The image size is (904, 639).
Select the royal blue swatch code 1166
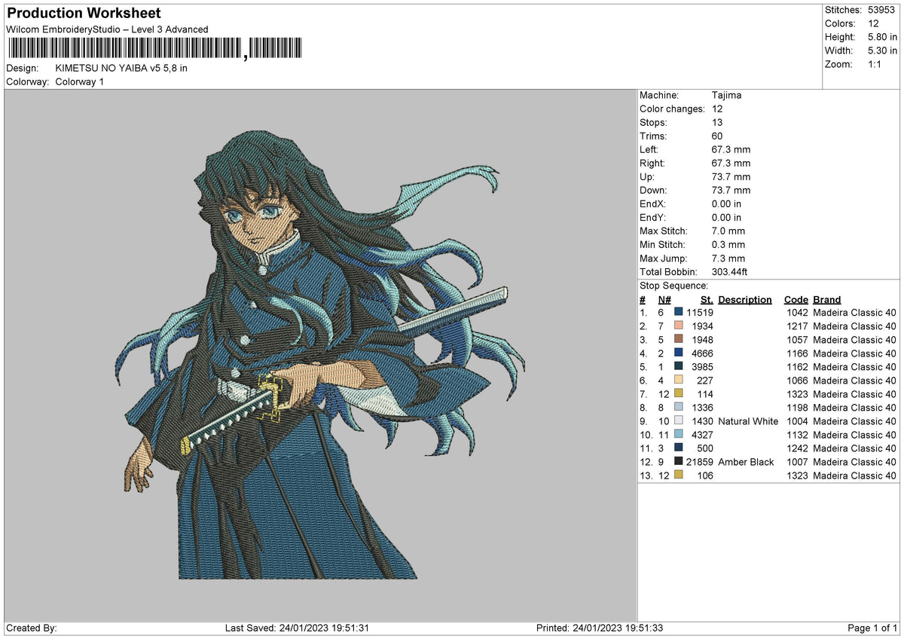click(679, 353)
